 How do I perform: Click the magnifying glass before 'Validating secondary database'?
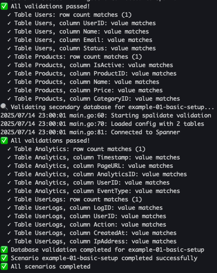click(4, 107)
